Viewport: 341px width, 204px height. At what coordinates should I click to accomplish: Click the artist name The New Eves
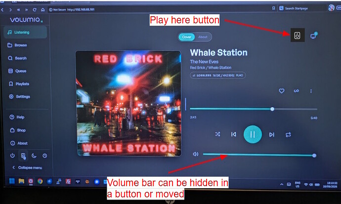204,62
